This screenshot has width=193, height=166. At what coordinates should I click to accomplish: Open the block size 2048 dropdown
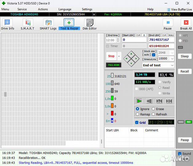[172, 53]
